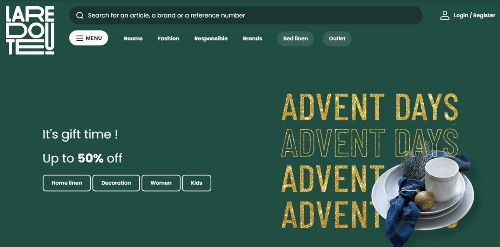
Task: Open the Login / Register link
Action: pyautogui.click(x=474, y=15)
